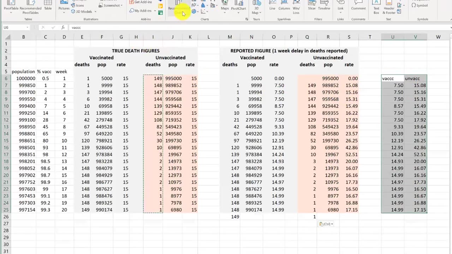Viewport: 452px width, 254px height.
Task: Click the value 99.3 in column C
Action: tap(45, 210)
